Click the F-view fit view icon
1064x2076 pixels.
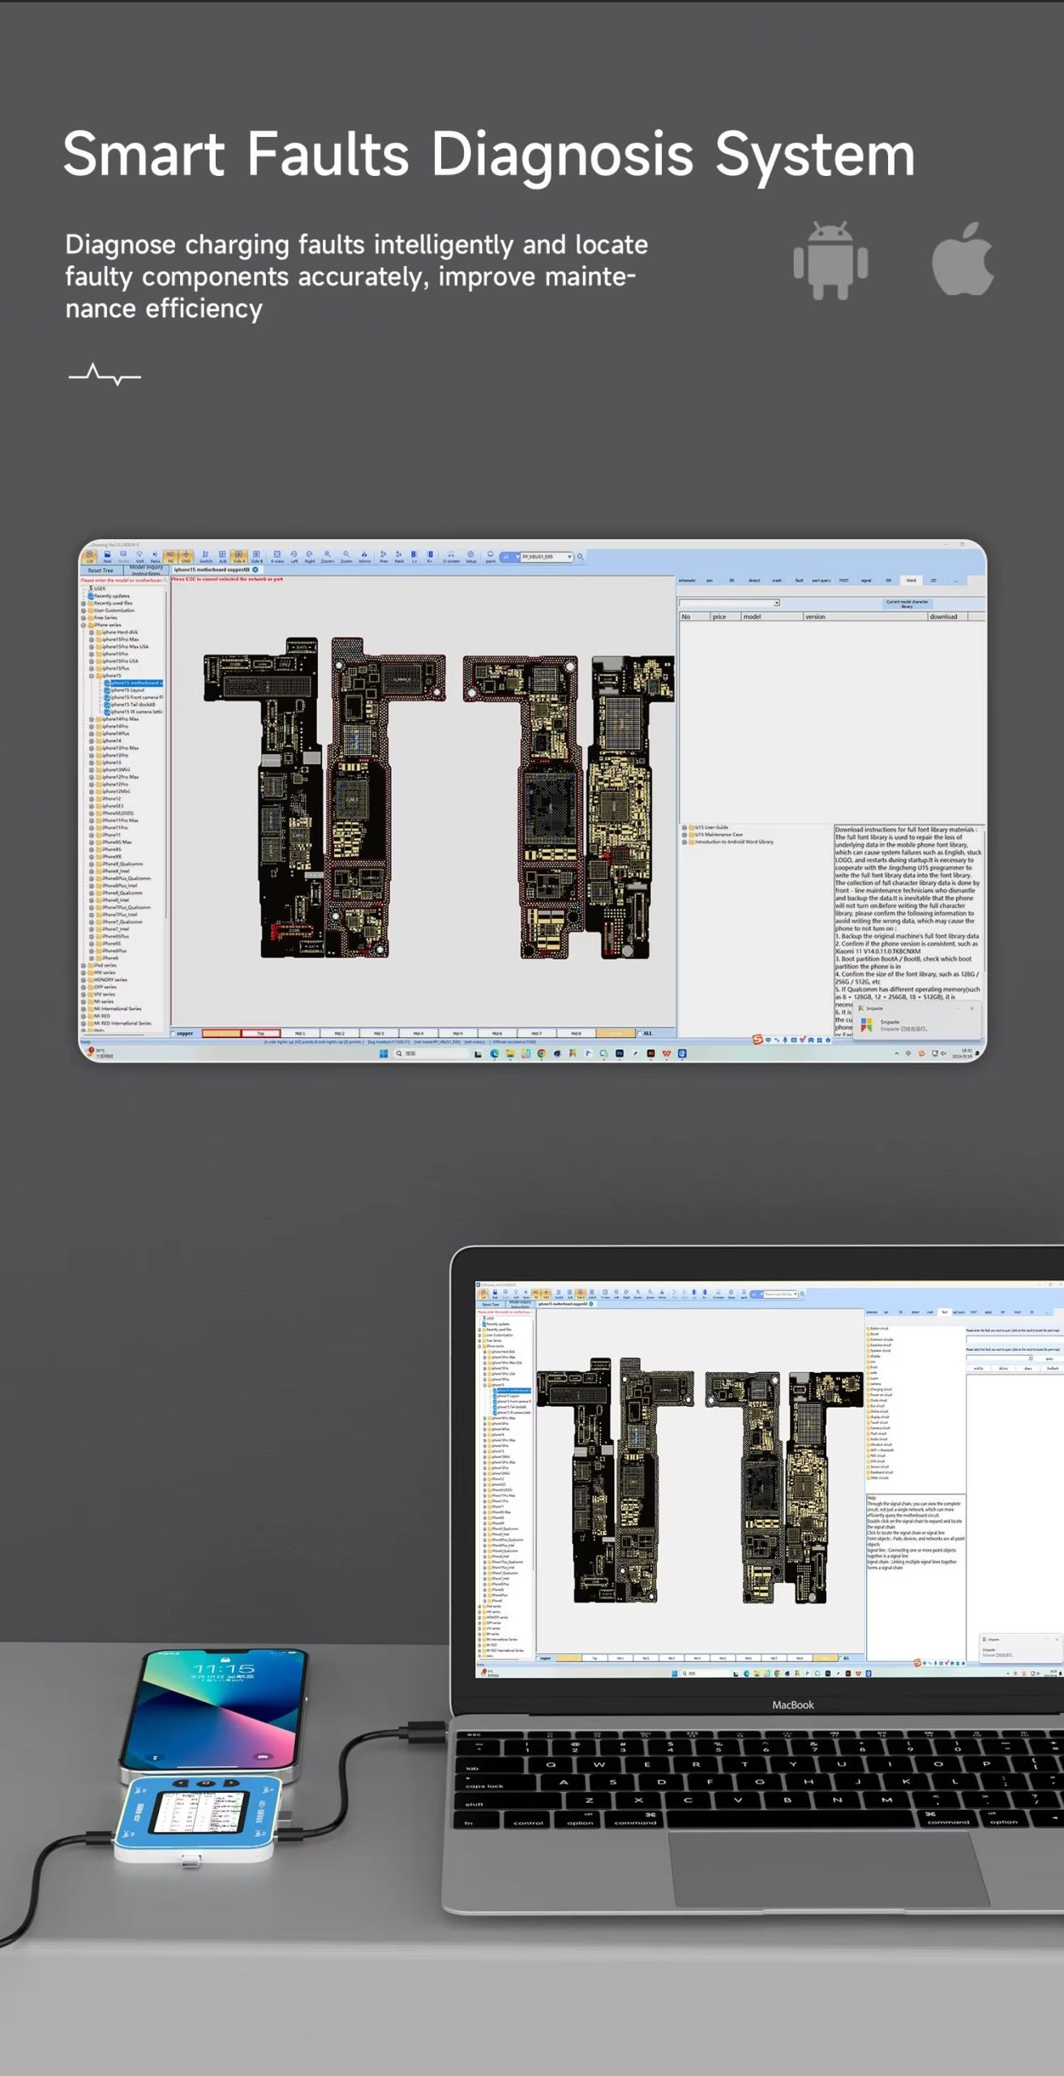(x=277, y=556)
